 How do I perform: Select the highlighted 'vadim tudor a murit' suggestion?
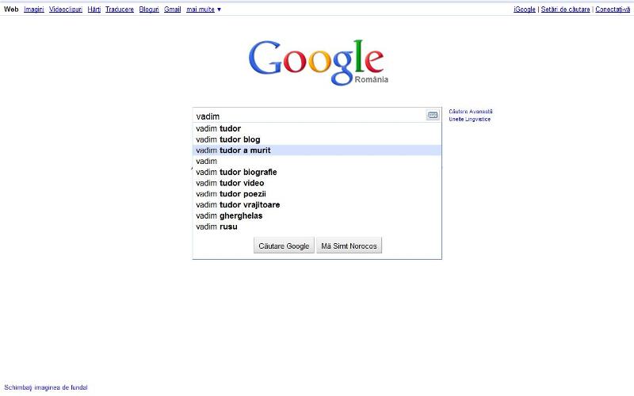point(234,150)
